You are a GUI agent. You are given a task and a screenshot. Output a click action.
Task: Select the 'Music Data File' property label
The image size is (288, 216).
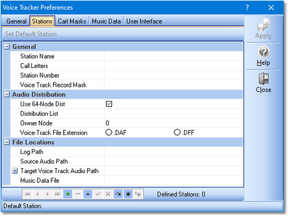click(x=39, y=181)
